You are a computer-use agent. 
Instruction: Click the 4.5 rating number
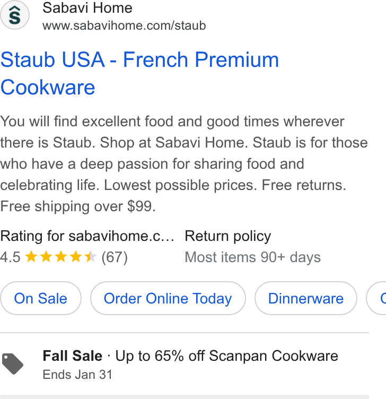pyautogui.click(x=10, y=257)
